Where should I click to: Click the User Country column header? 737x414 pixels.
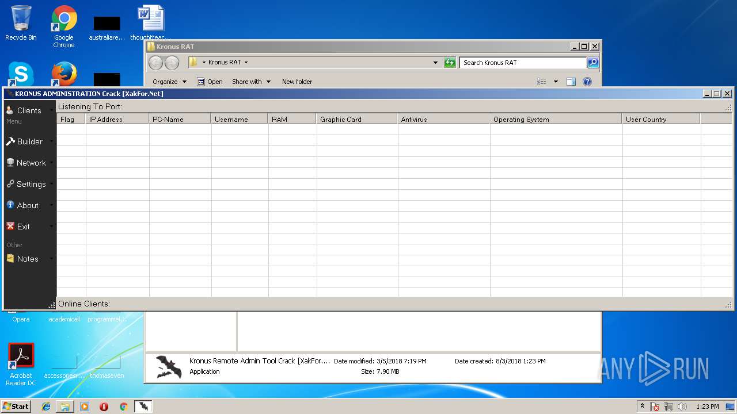click(662, 119)
